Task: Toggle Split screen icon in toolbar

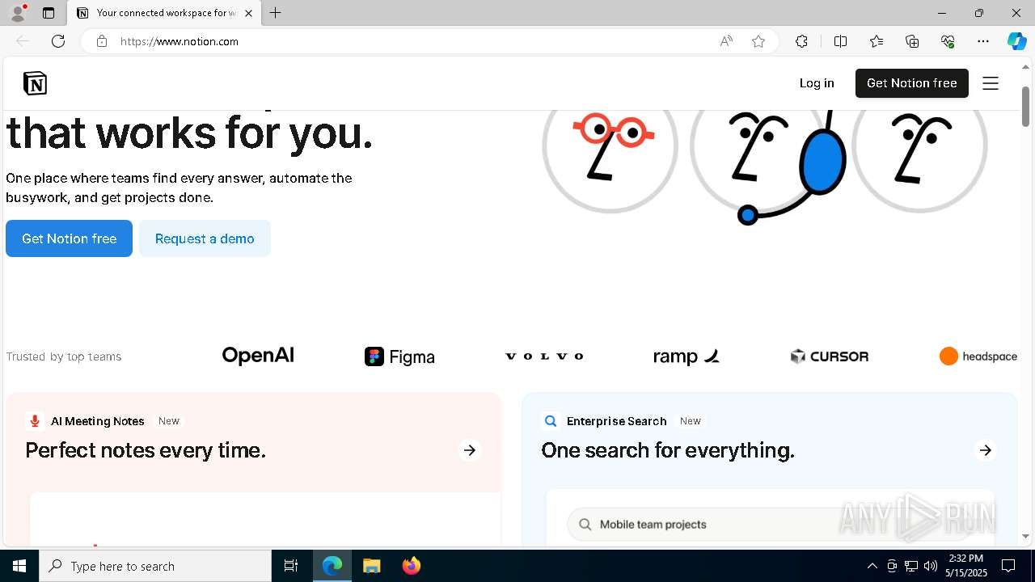Action: point(840,41)
